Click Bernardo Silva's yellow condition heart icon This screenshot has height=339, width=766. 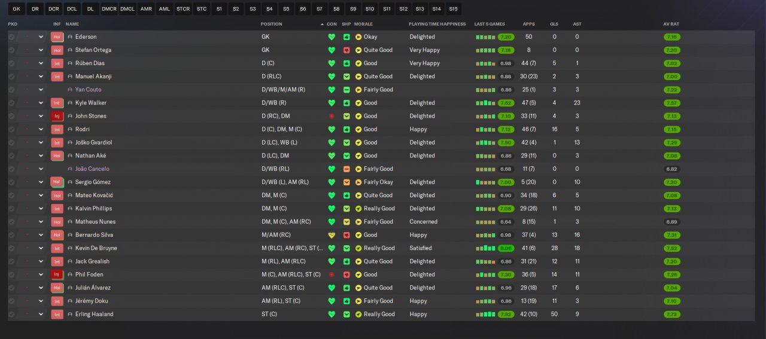coord(332,235)
